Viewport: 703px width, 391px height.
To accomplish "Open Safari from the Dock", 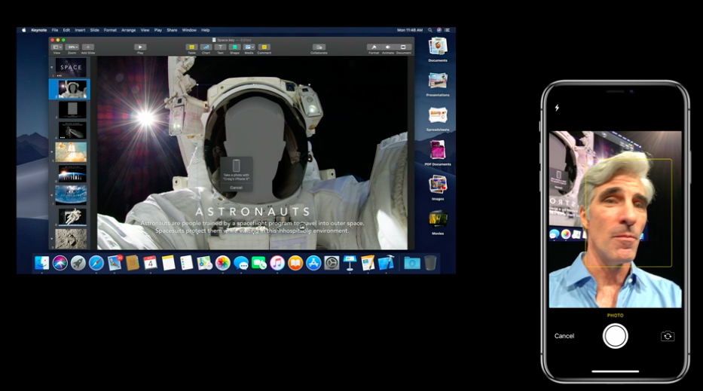I will [x=96, y=263].
